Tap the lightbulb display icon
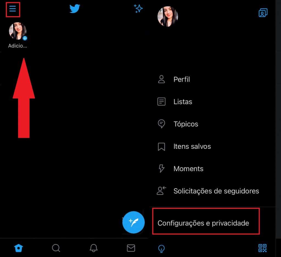Image resolution: width=281 pixels, height=257 pixels. pos(161,249)
